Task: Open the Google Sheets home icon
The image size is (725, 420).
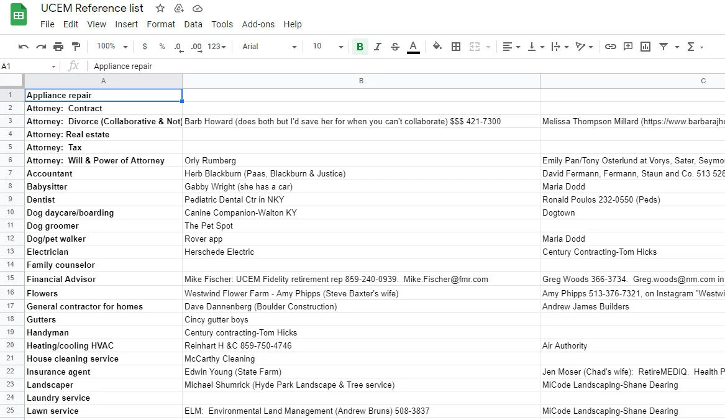Action: click(19, 15)
